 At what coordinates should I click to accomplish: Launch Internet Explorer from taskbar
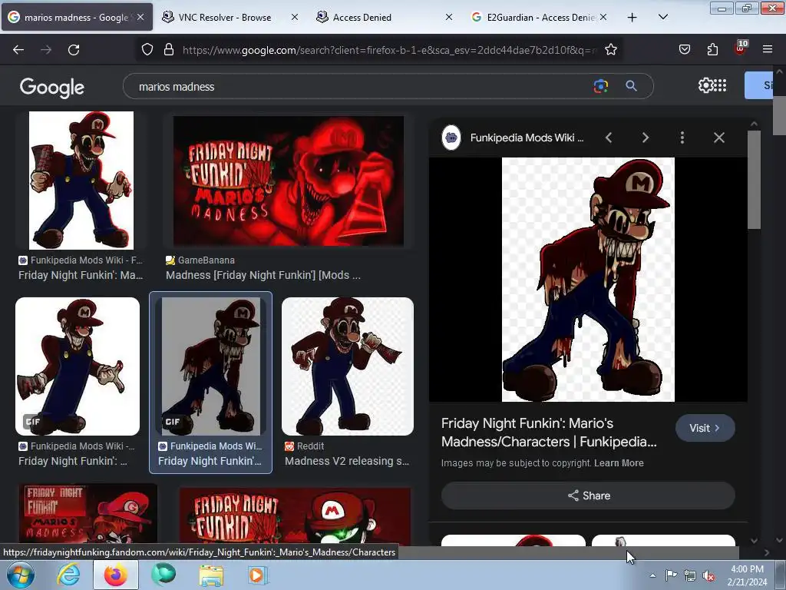point(68,575)
